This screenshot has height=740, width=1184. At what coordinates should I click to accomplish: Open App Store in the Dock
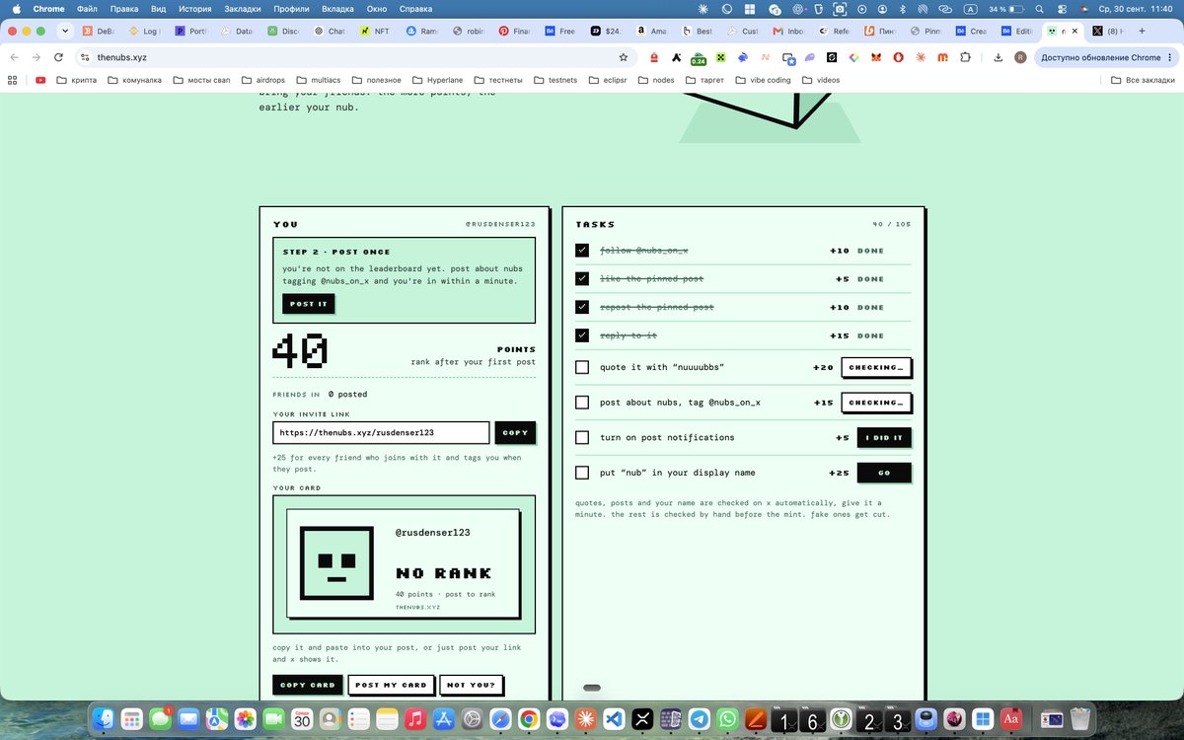click(444, 720)
